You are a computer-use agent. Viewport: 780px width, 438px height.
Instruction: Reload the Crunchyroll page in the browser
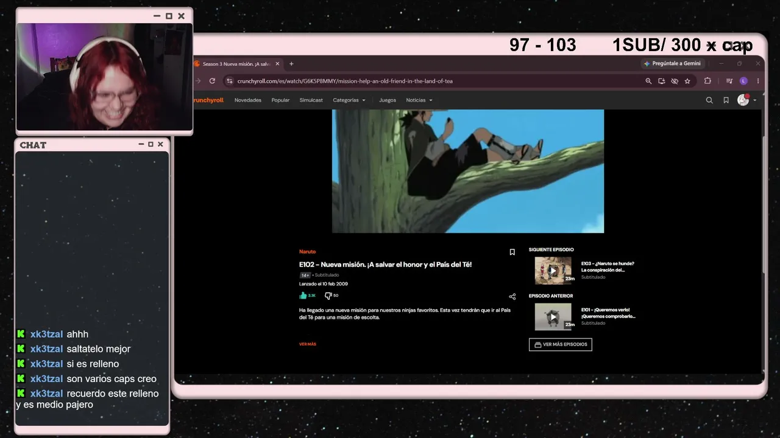click(212, 81)
